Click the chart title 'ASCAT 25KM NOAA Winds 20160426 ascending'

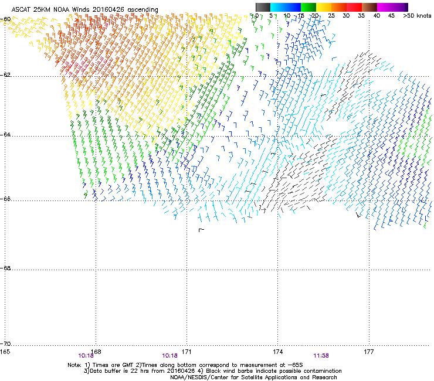(x=84, y=9)
